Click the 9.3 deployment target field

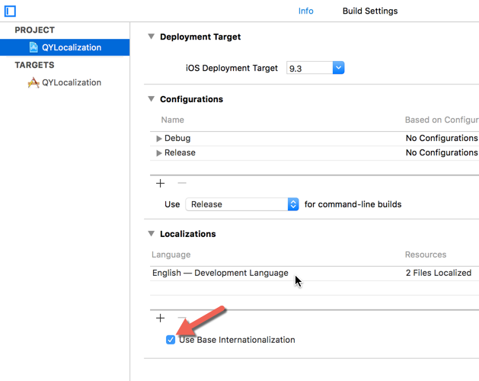[309, 68]
